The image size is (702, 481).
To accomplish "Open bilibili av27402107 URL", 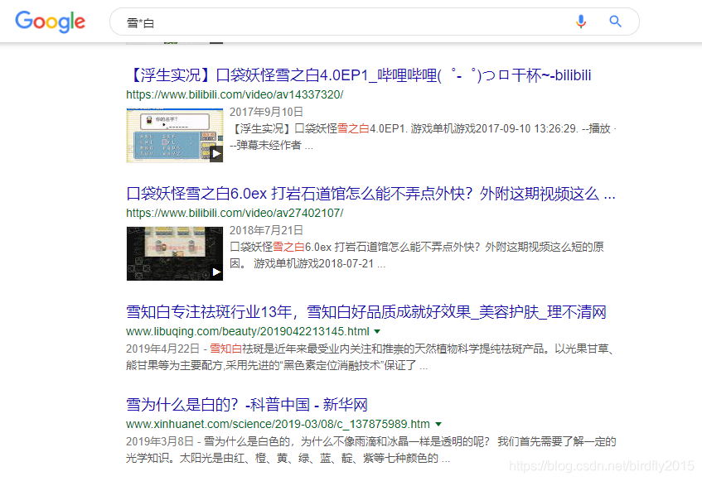I will click(235, 214).
